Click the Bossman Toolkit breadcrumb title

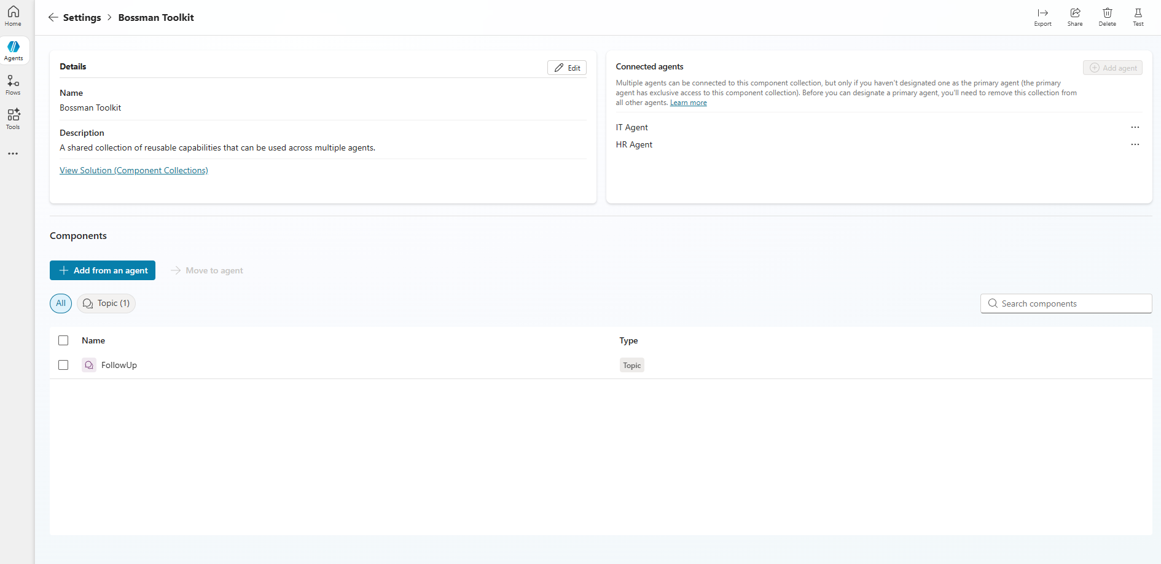coord(156,17)
